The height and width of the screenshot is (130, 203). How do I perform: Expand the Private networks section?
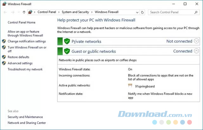click(196, 41)
